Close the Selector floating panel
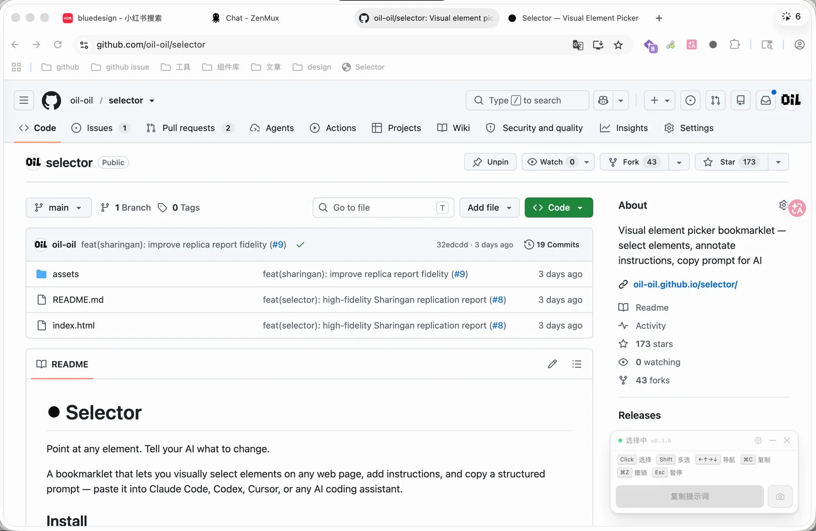Screen dimensions: 816x531 point(787,440)
